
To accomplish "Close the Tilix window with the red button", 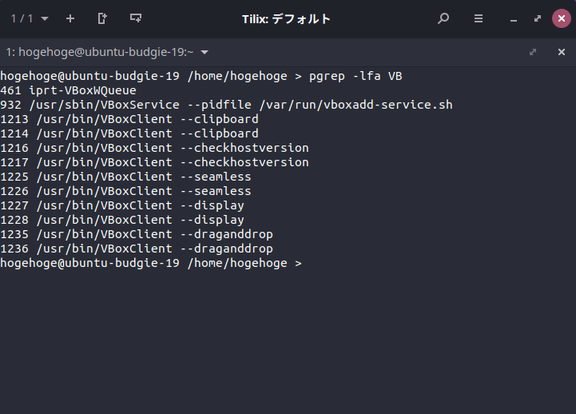I will (562, 18).
